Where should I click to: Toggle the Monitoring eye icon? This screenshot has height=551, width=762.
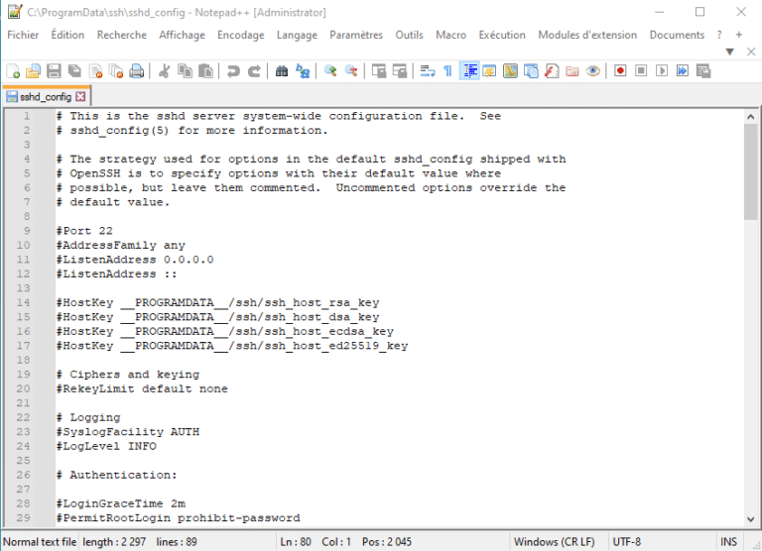coord(593,71)
